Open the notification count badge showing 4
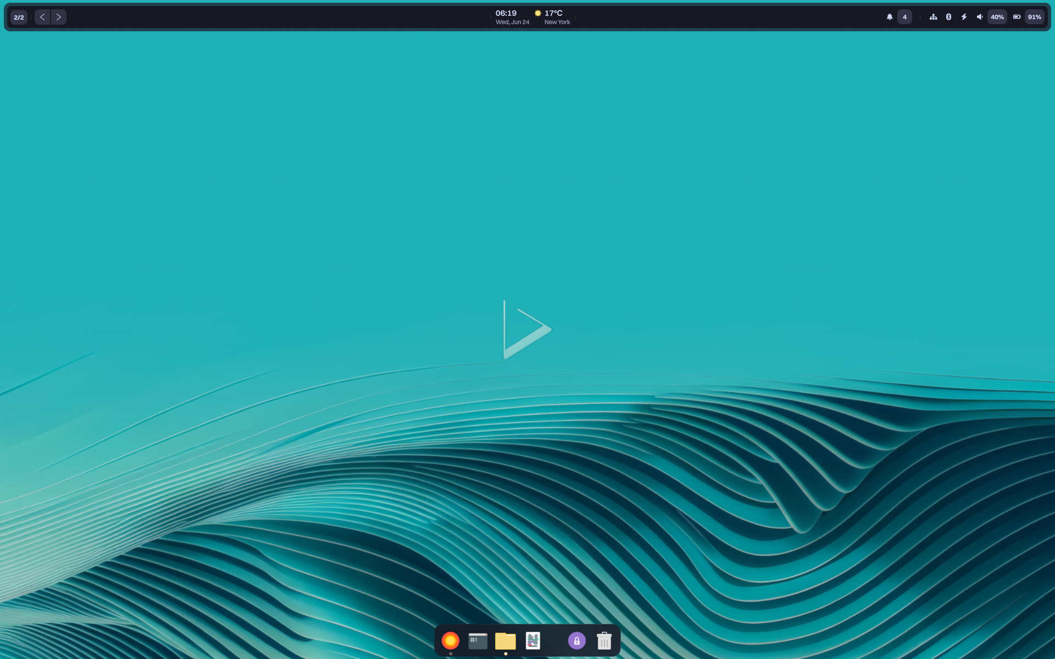The image size is (1055, 659). [904, 17]
